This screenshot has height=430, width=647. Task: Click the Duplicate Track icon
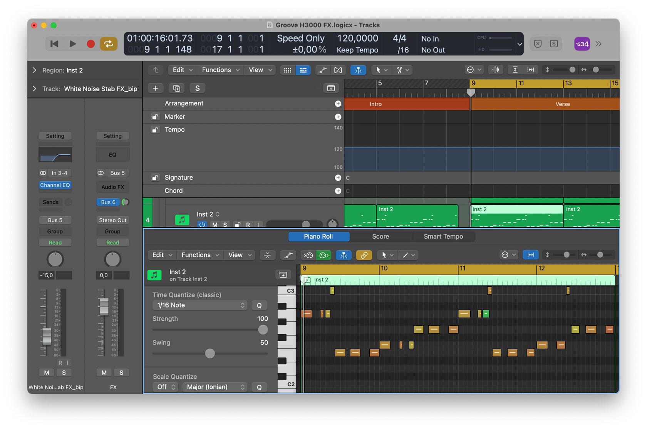tap(176, 88)
